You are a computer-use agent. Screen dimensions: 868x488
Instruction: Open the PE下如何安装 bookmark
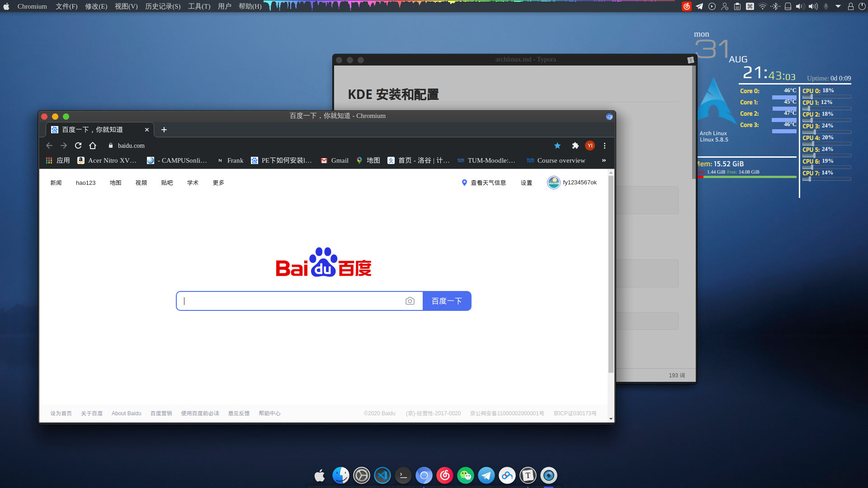pos(281,160)
